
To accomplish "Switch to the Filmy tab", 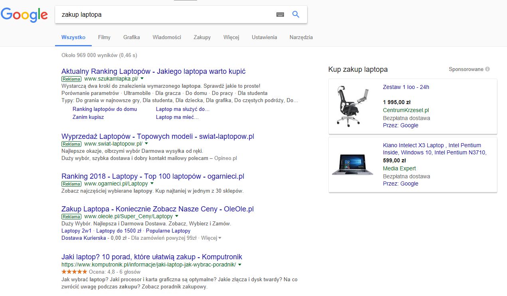I will (104, 37).
